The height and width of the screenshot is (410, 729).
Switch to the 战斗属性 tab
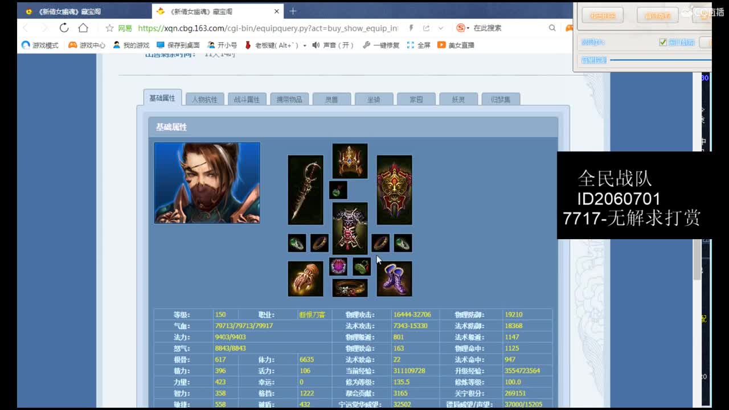(x=247, y=99)
